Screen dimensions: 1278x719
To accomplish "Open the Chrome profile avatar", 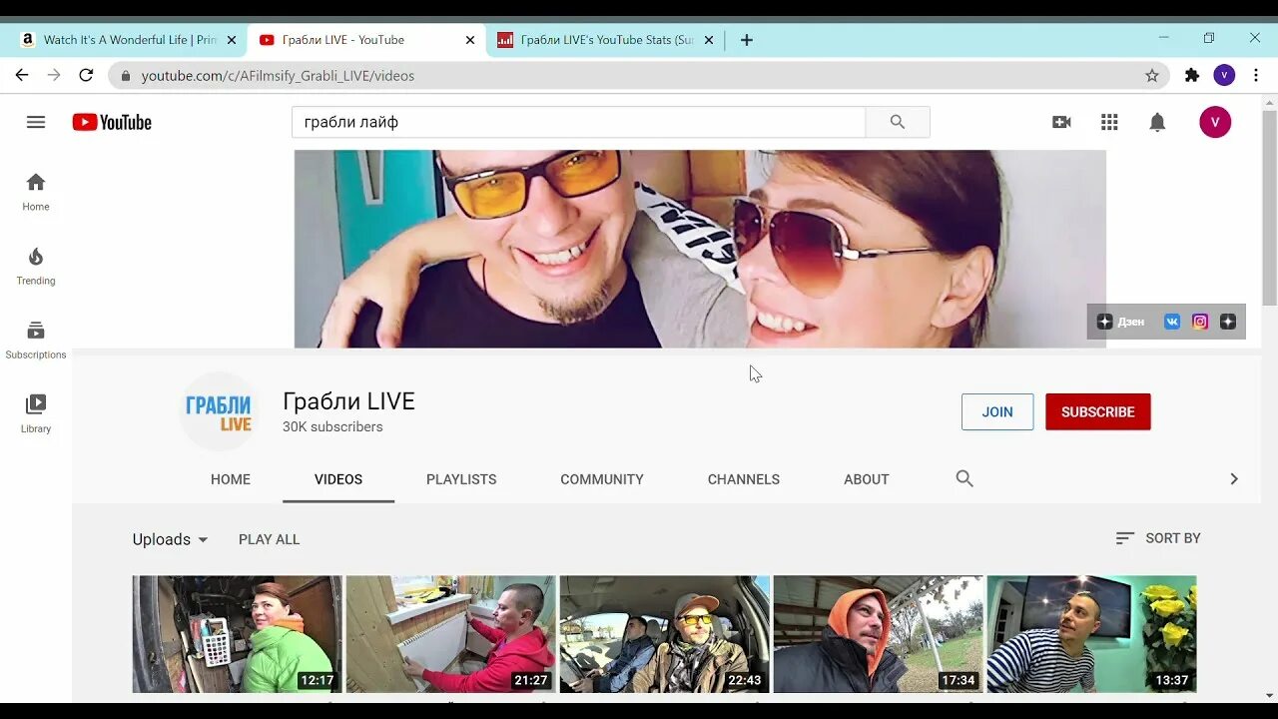I will 1224,75.
